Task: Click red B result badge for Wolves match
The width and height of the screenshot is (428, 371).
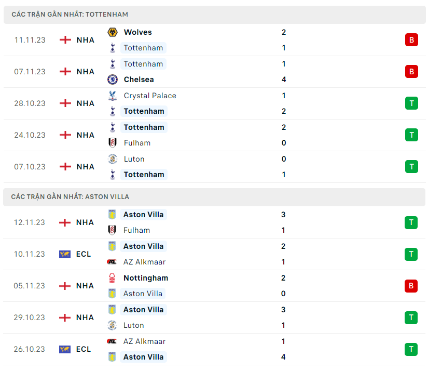Action: pyautogui.click(x=411, y=40)
